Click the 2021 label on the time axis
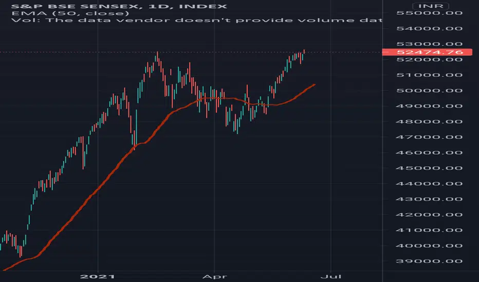This screenshot has height=282, width=479. coord(98,277)
